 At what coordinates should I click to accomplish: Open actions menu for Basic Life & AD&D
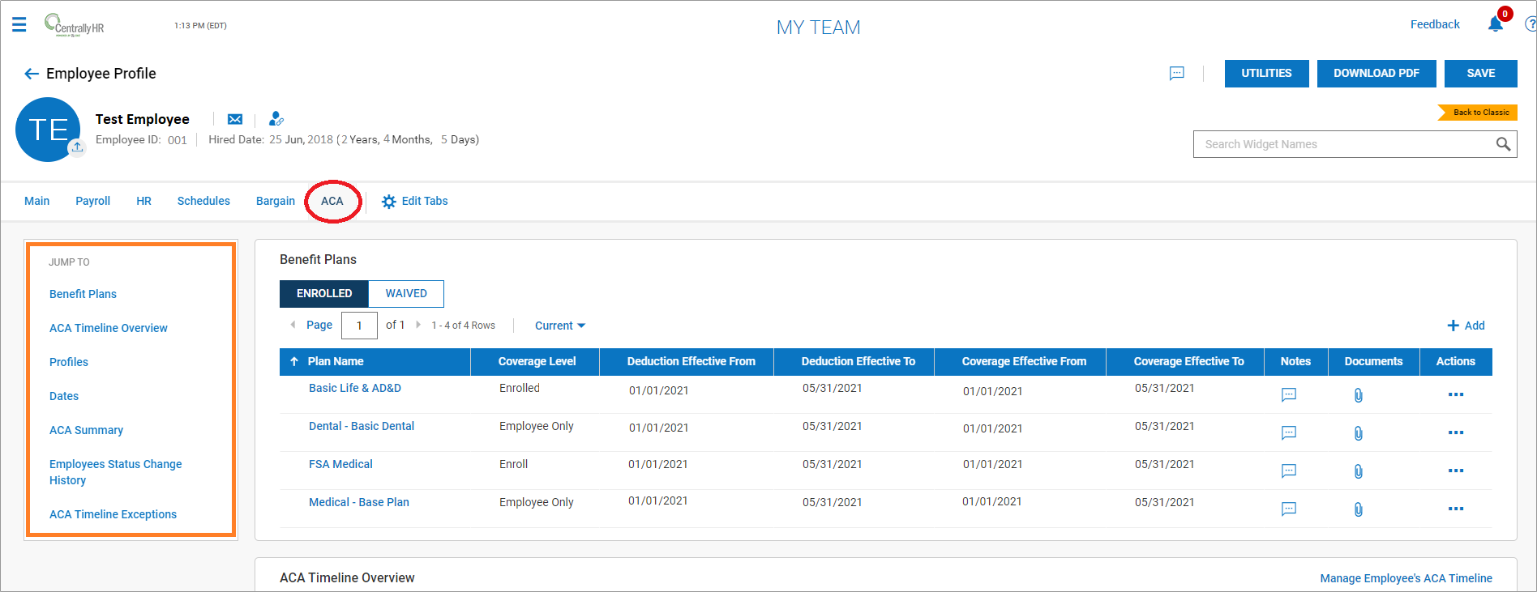coord(1456,394)
